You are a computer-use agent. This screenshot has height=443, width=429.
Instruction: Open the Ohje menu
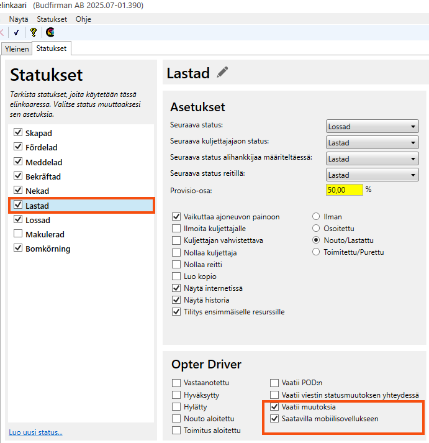[83, 19]
